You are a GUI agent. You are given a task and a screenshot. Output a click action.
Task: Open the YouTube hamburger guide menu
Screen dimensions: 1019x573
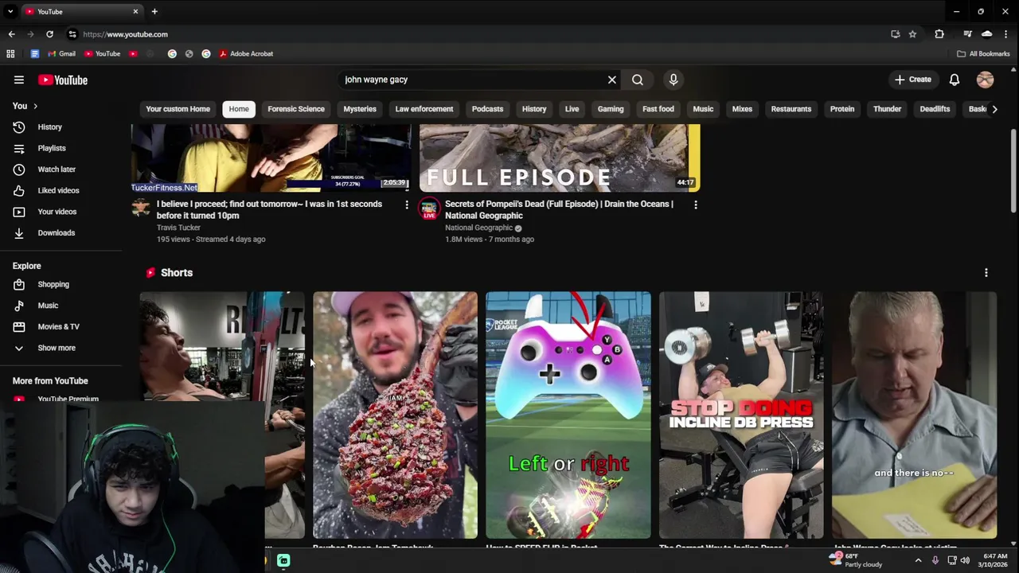pos(19,80)
